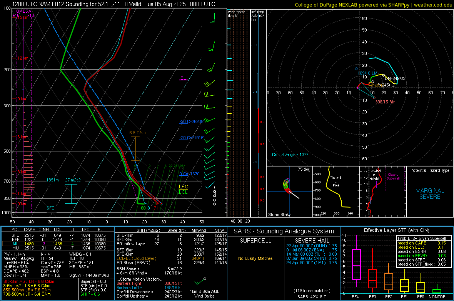
Task: Click the 1km & 6km wind barb icon
Action: tap(200, 281)
